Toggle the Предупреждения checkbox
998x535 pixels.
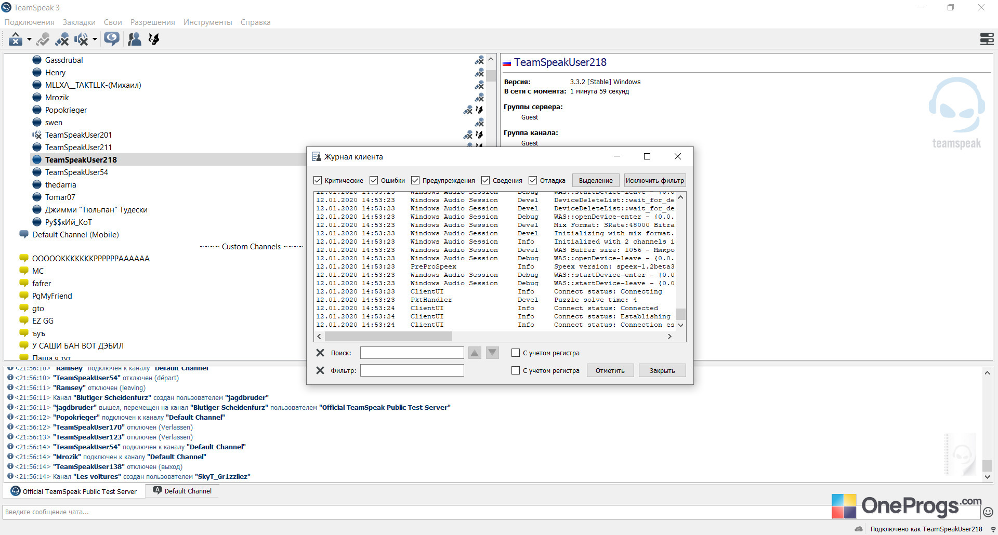click(415, 180)
